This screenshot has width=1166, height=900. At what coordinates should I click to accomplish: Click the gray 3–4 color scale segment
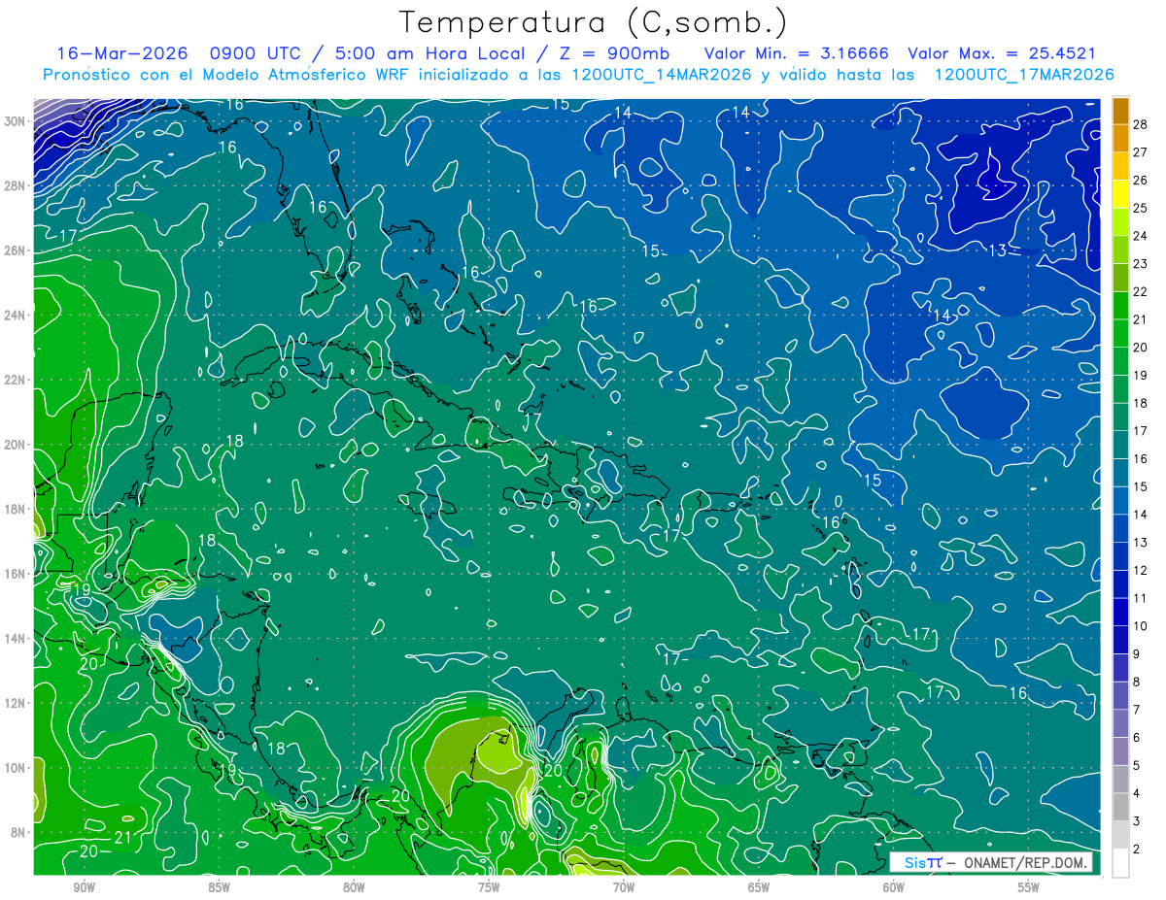(1120, 808)
